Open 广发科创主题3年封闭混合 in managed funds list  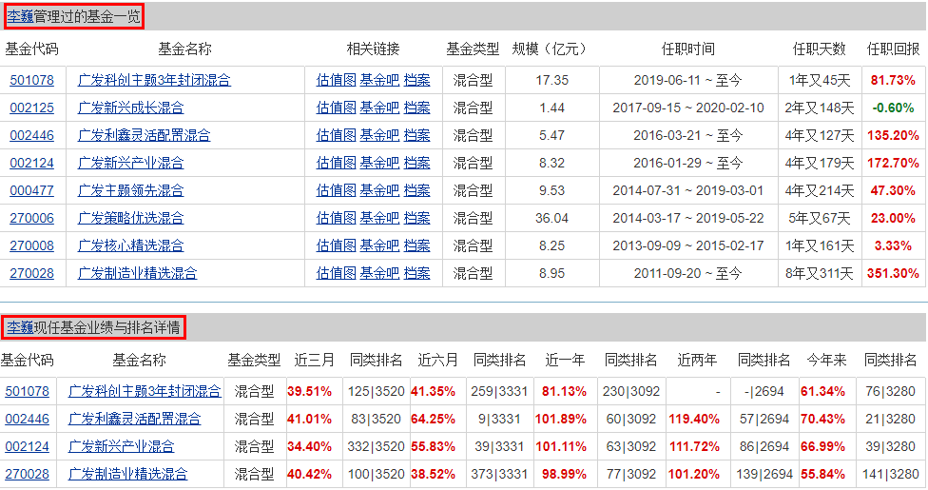click(154, 80)
